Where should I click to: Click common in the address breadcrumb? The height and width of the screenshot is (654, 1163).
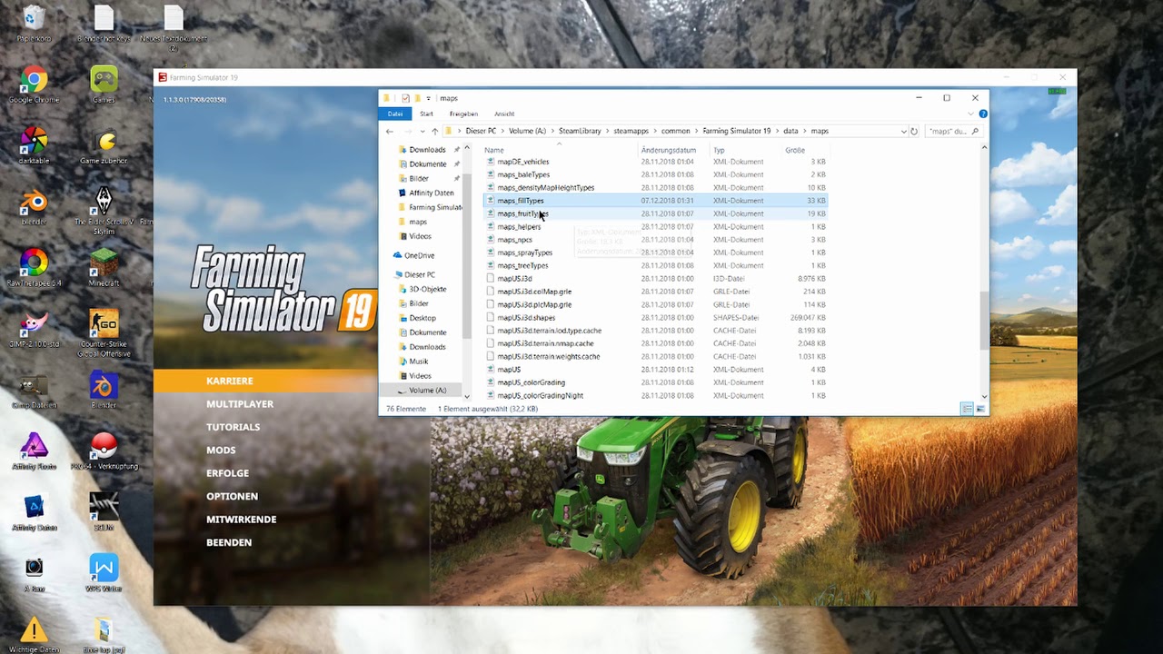pos(675,131)
